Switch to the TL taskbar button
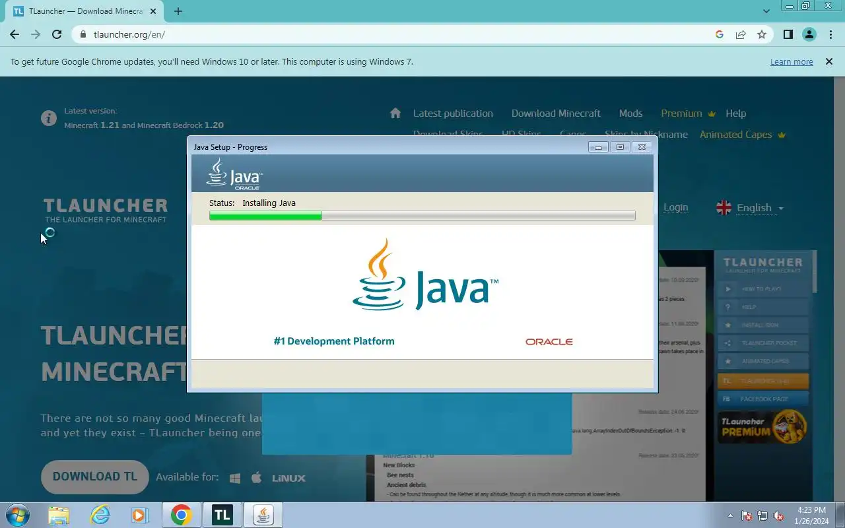Viewport: 845px width, 528px height. click(x=222, y=515)
